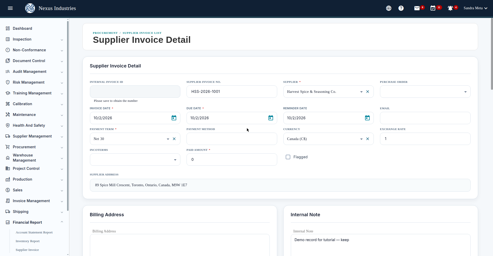
Task: Open the language globe icon
Action: [389, 8]
